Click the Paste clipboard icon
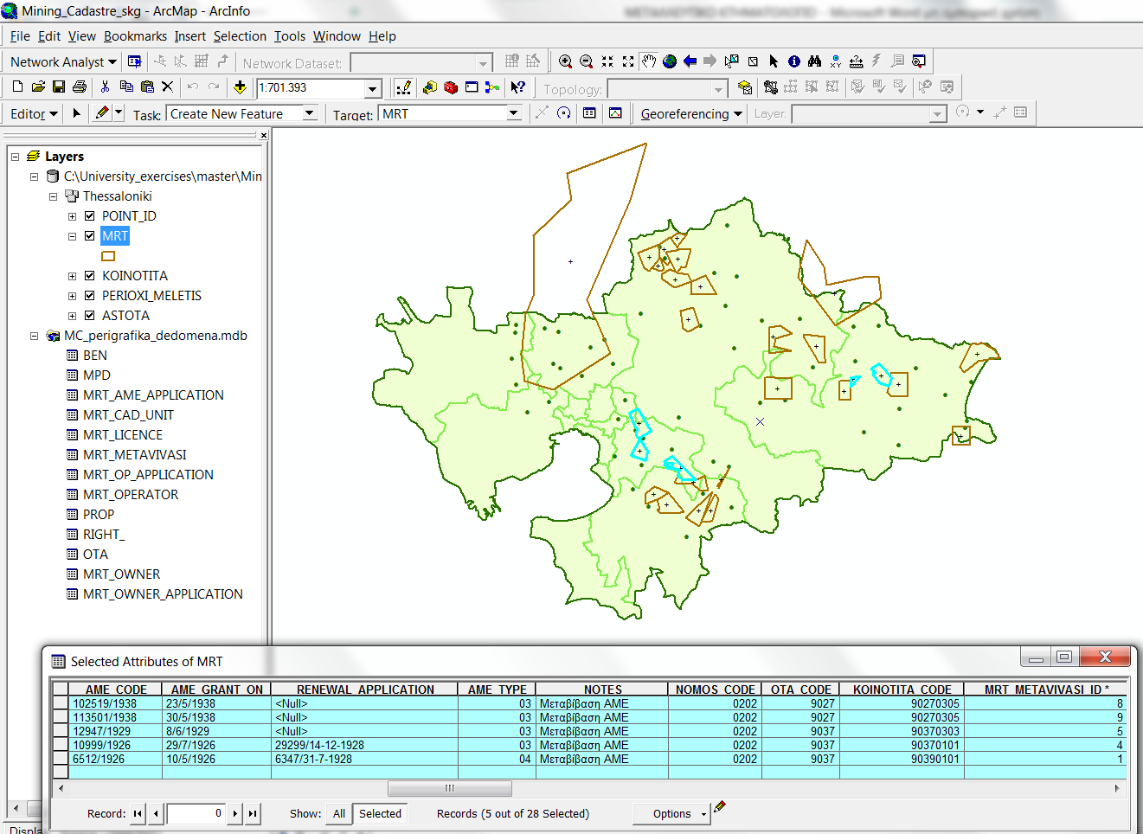Image resolution: width=1143 pixels, height=834 pixels. click(x=147, y=87)
